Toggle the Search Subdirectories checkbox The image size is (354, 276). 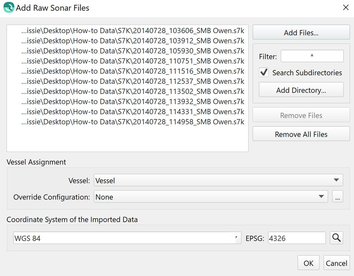[x=264, y=72]
